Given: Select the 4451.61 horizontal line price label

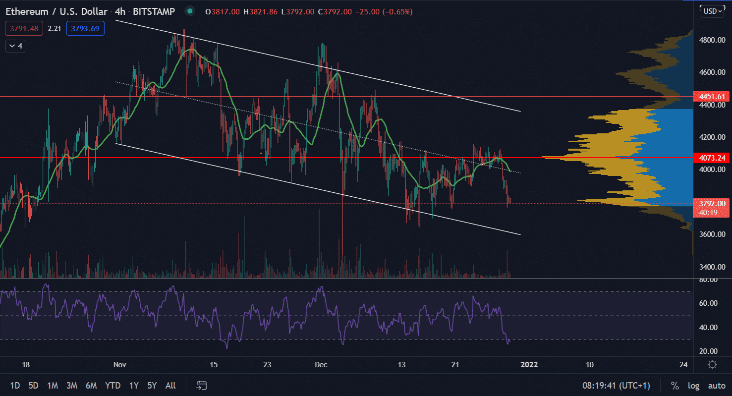Looking at the screenshot, I should pos(712,97).
